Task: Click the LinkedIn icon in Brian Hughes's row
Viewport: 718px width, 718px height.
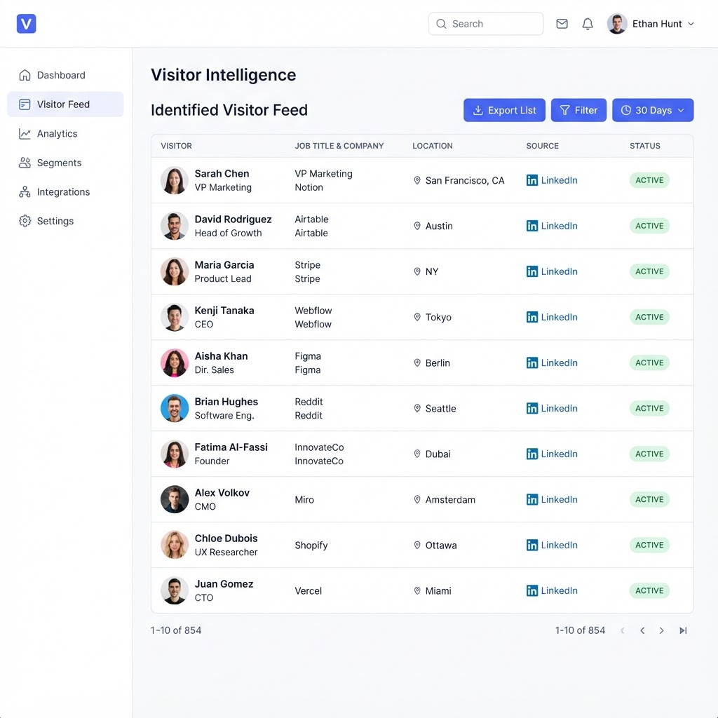Action: (532, 409)
